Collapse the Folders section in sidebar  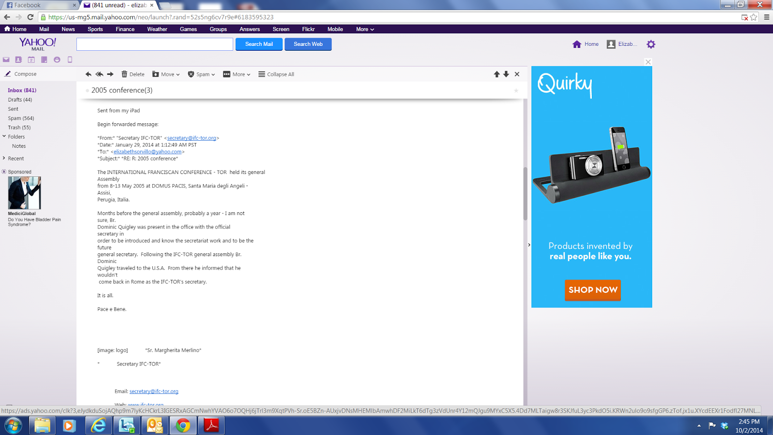(x=4, y=136)
